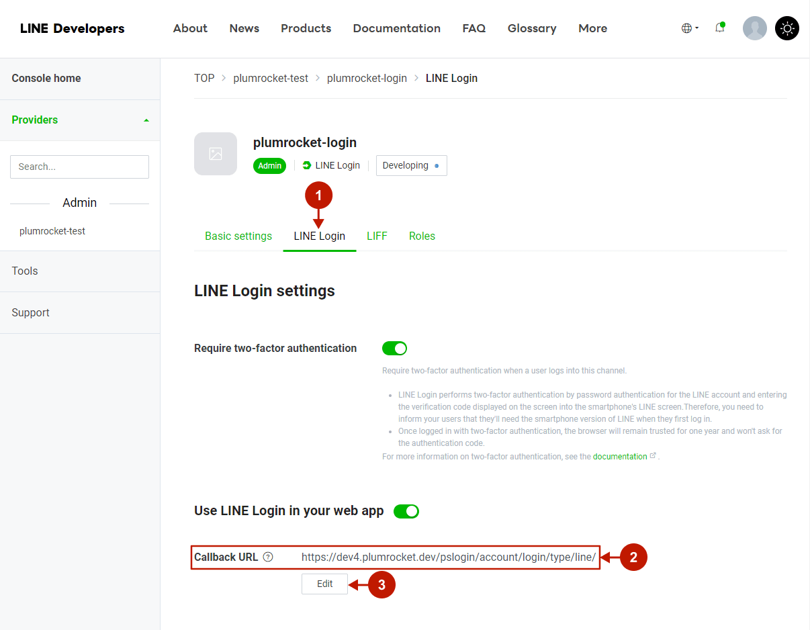This screenshot has width=810, height=630.
Task: Open the Developing status button
Action: [x=411, y=165]
